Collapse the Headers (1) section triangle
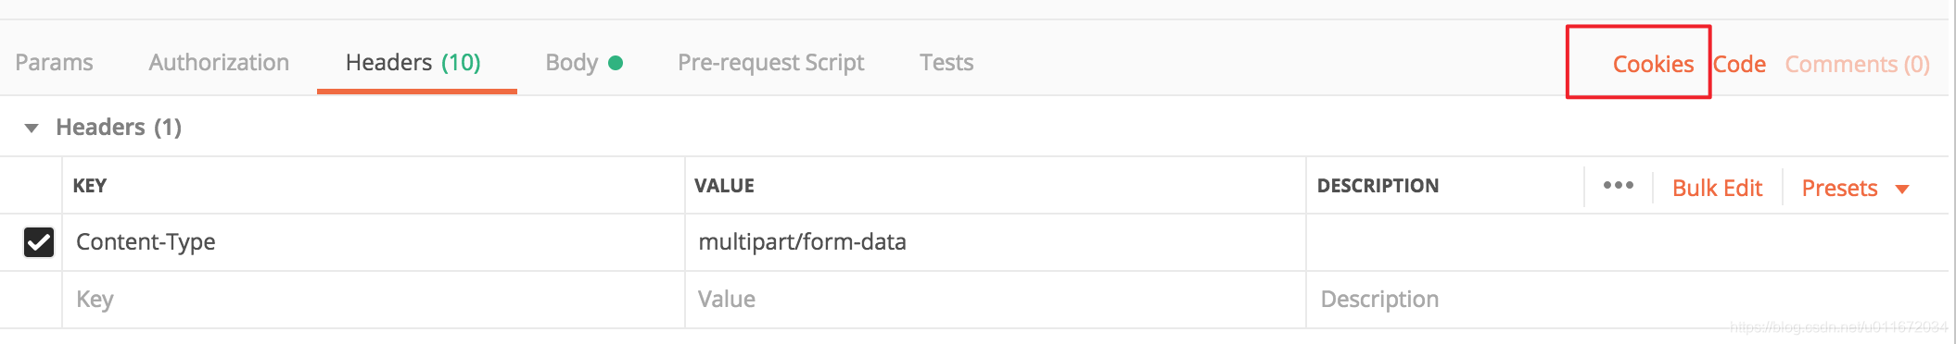Image resolution: width=1956 pixels, height=344 pixels. click(x=32, y=128)
